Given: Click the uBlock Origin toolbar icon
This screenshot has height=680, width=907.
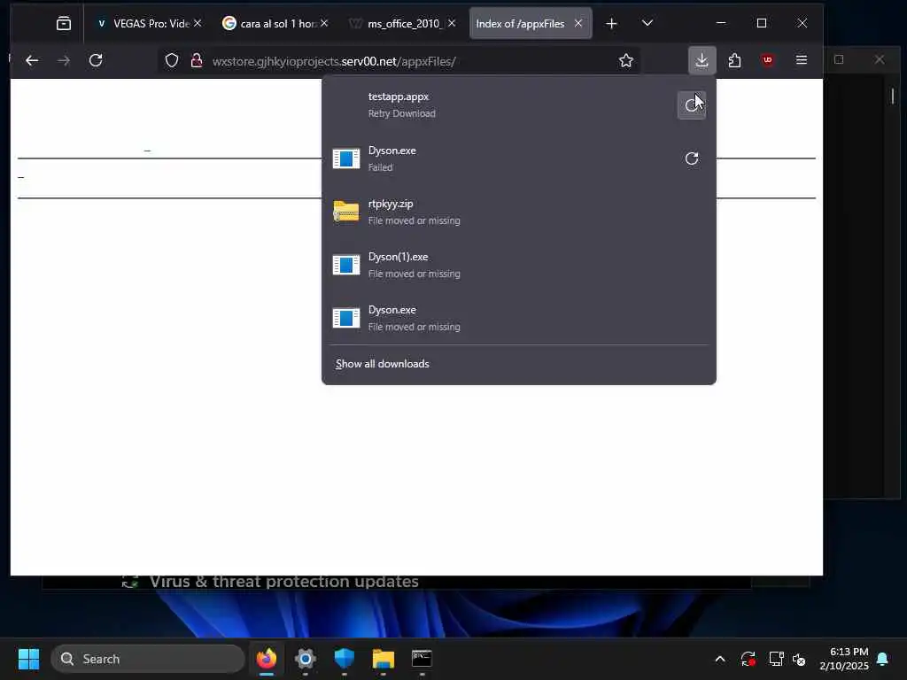Looking at the screenshot, I should (768, 60).
